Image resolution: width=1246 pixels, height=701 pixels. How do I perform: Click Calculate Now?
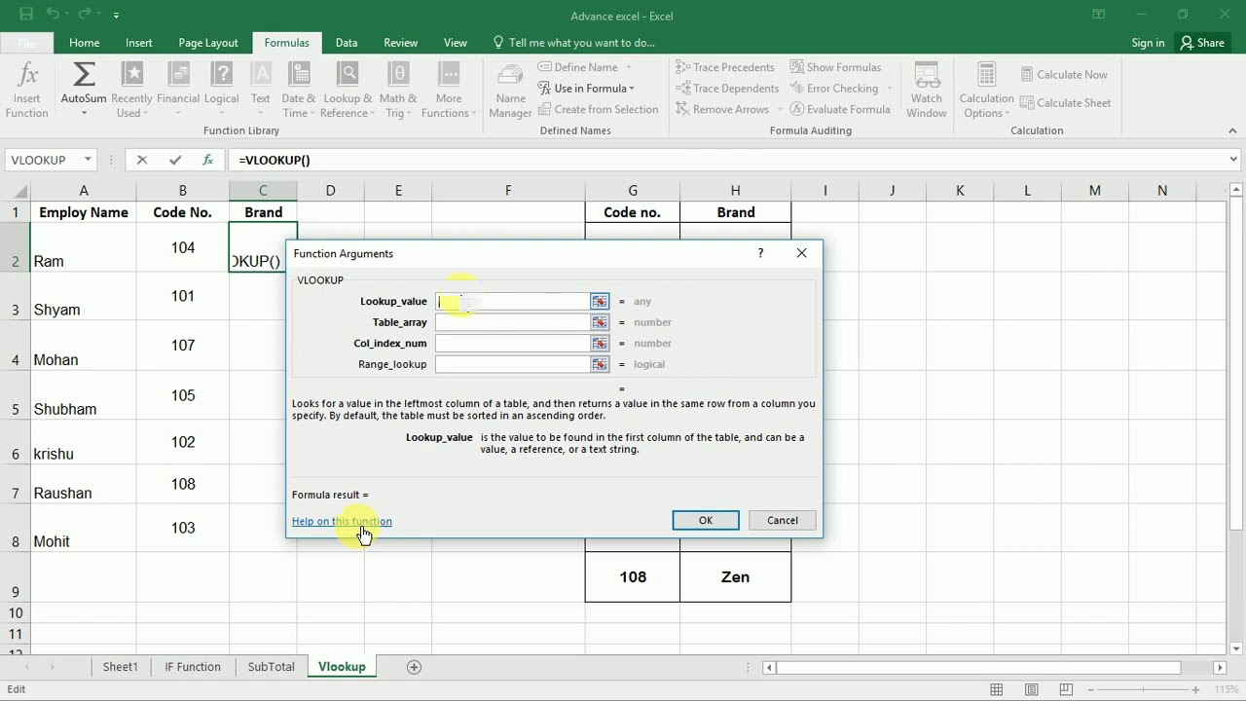coord(1063,75)
